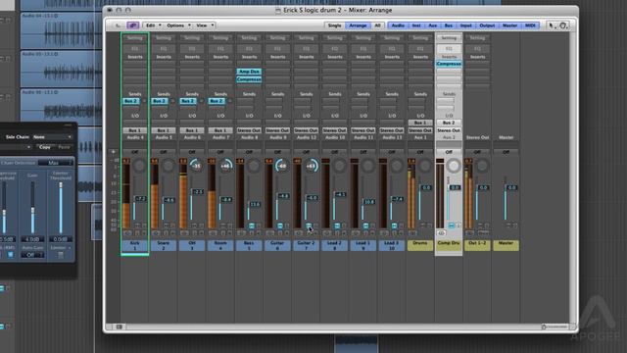Click the Guitar 2 pan knob showing +63

pyautogui.click(x=311, y=166)
